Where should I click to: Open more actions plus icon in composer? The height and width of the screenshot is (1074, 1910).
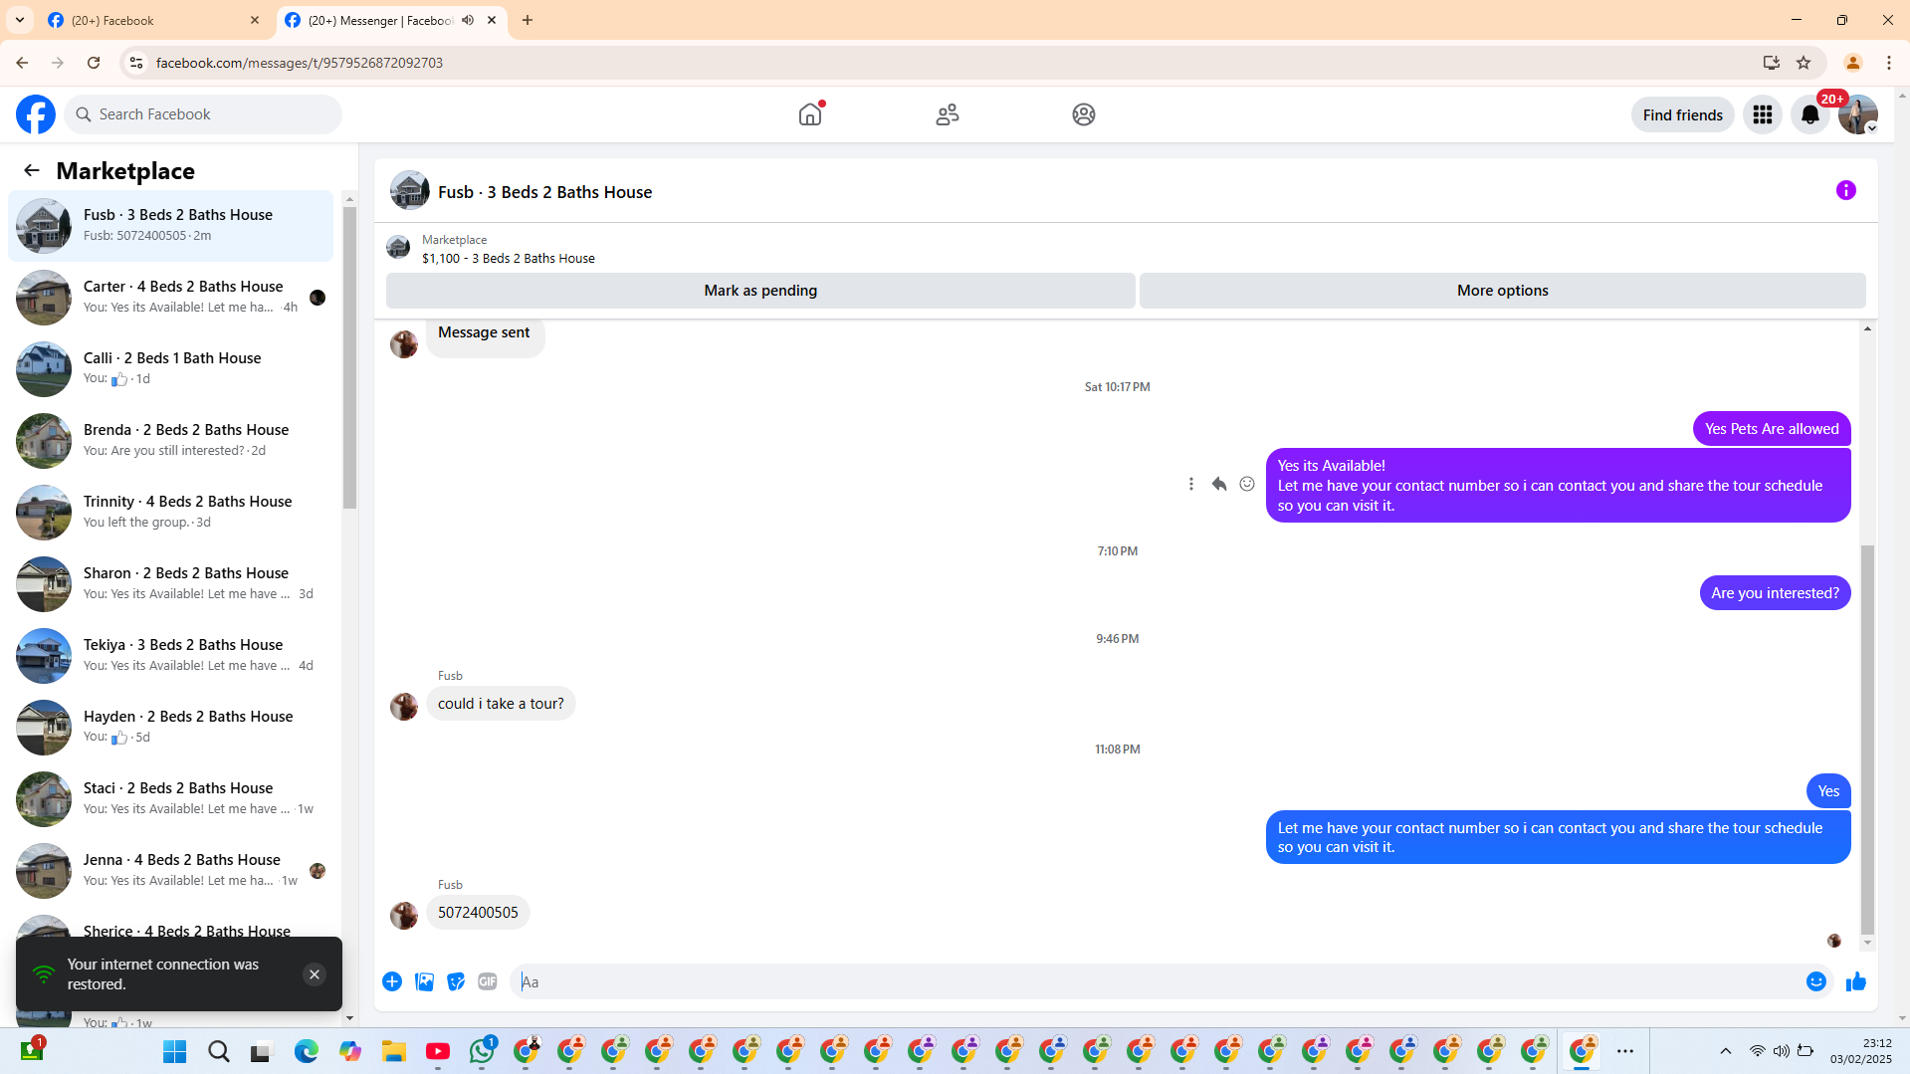click(x=392, y=981)
